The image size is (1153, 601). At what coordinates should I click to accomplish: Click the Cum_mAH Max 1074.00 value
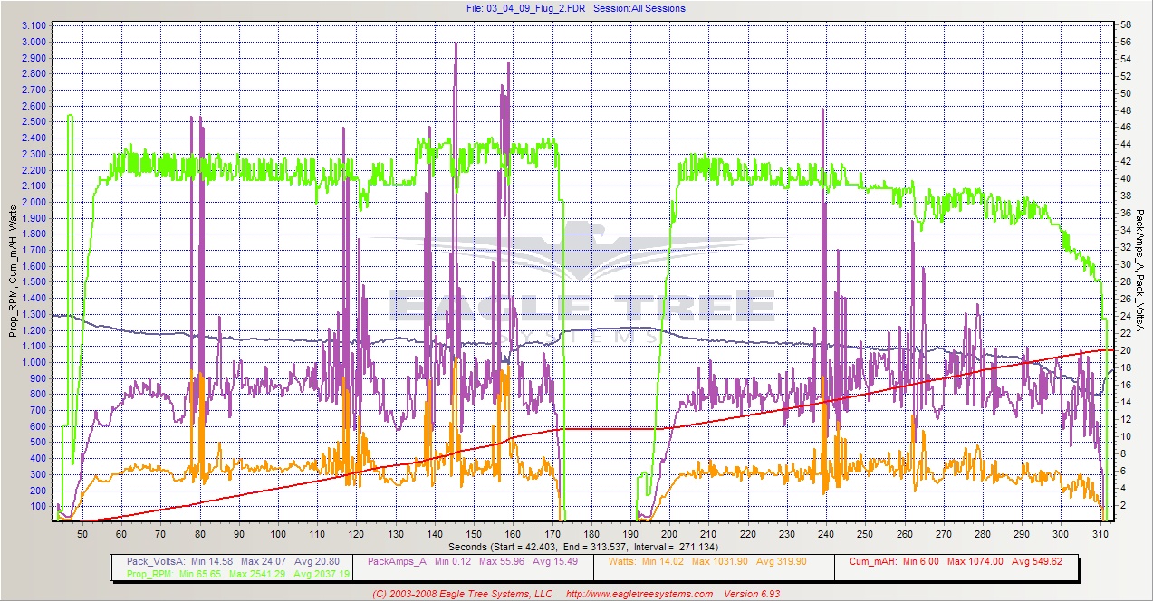coord(970,561)
